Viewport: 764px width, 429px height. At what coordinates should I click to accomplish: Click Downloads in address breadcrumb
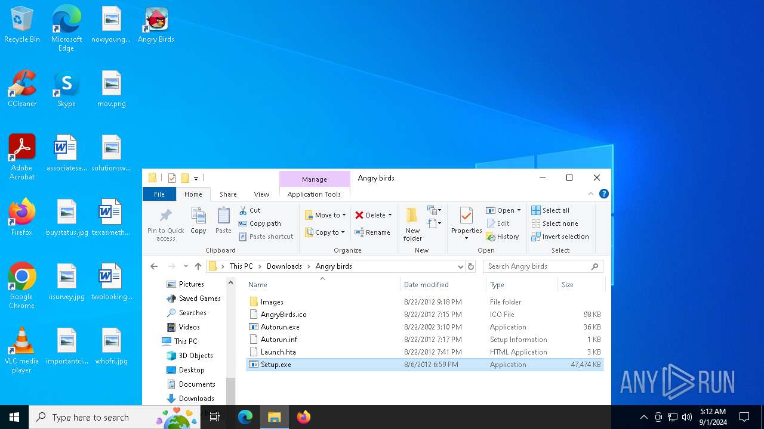pyautogui.click(x=284, y=266)
